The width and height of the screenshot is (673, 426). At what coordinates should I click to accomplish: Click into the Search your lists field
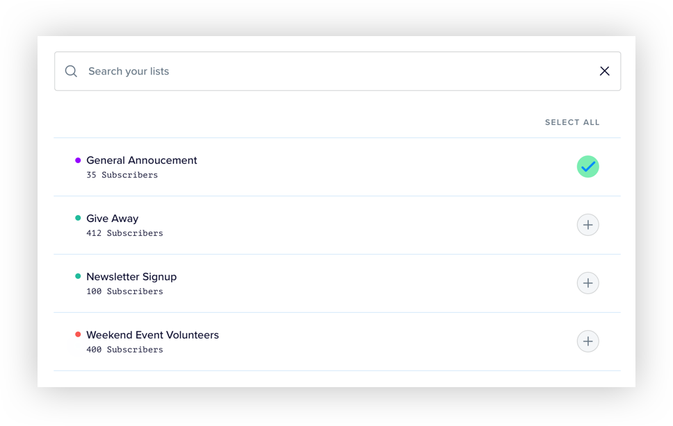click(334, 71)
